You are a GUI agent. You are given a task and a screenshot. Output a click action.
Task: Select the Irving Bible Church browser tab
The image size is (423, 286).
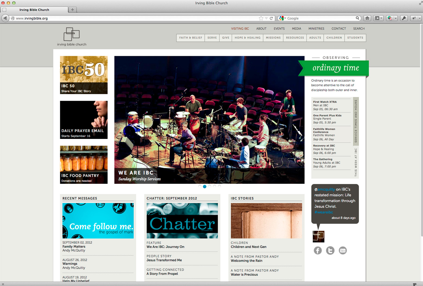(x=34, y=10)
